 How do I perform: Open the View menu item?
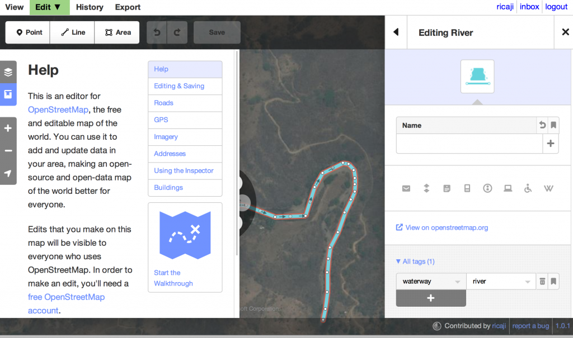click(x=14, y=7)
